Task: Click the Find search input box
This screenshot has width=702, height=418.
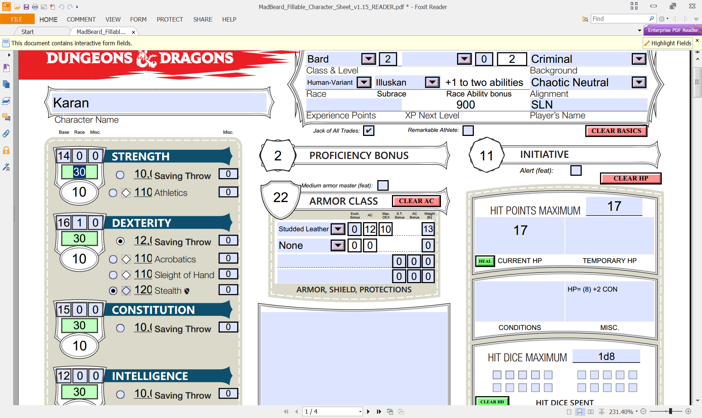Action: point(620,19)
